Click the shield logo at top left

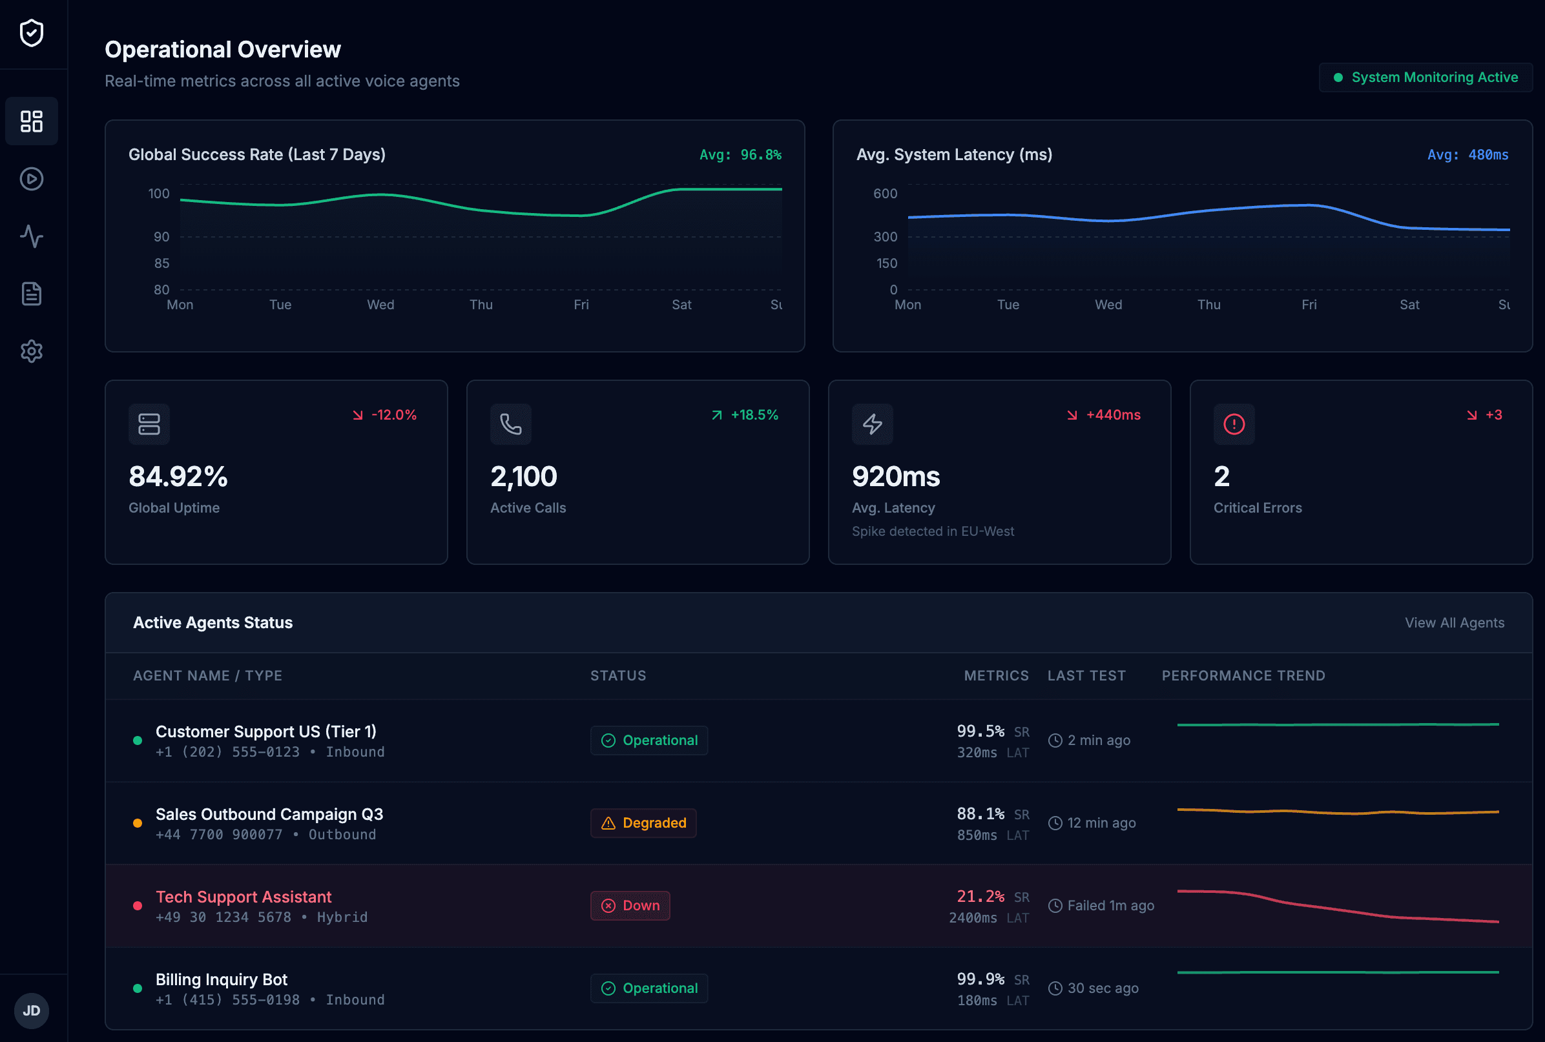(31, 33)
